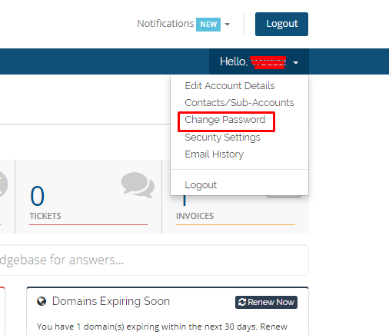Screen dimensions: 389x335
Task: Collapse the Hello user menu caret
Action: (296, 62)
